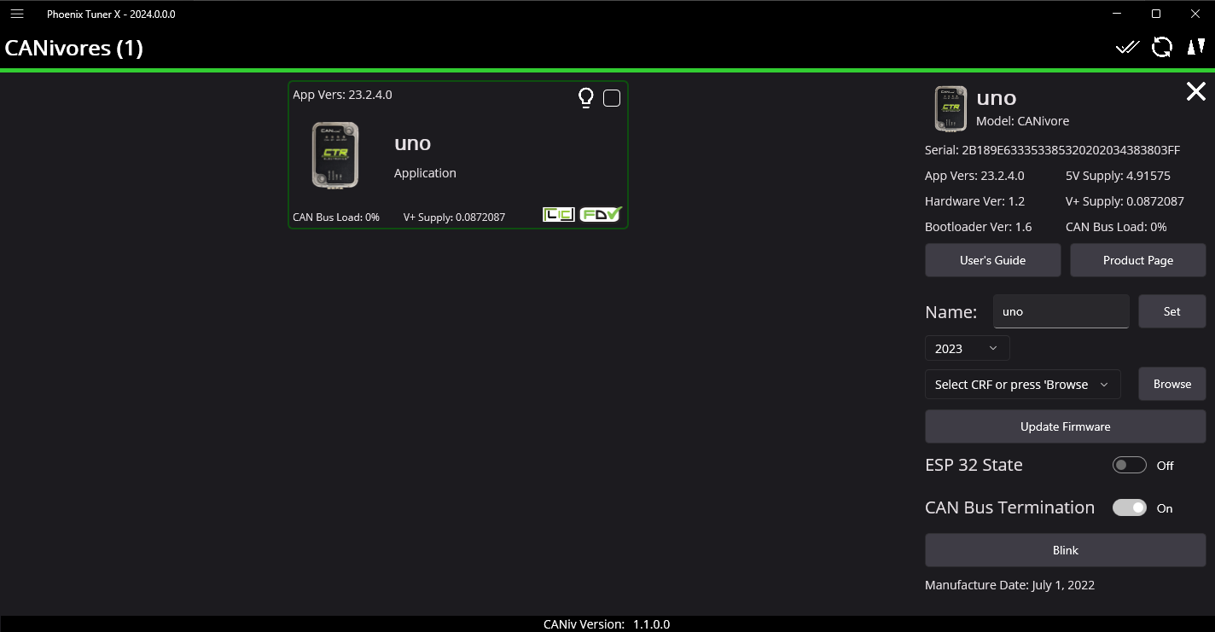Click Bootloader Ver: 1.6 text

(x=978, y=227)
